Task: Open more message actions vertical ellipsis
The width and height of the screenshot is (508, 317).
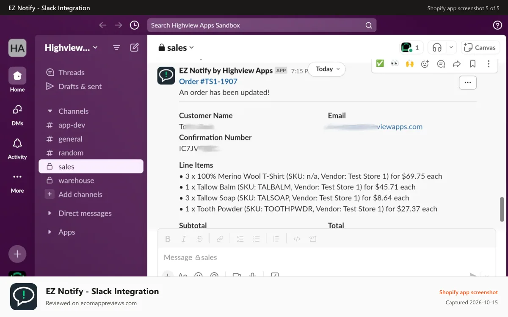Action: 489,64
